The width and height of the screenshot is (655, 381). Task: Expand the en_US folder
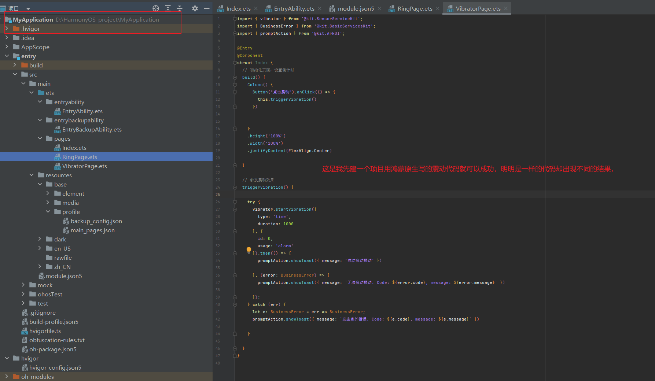tap(40, 248)
